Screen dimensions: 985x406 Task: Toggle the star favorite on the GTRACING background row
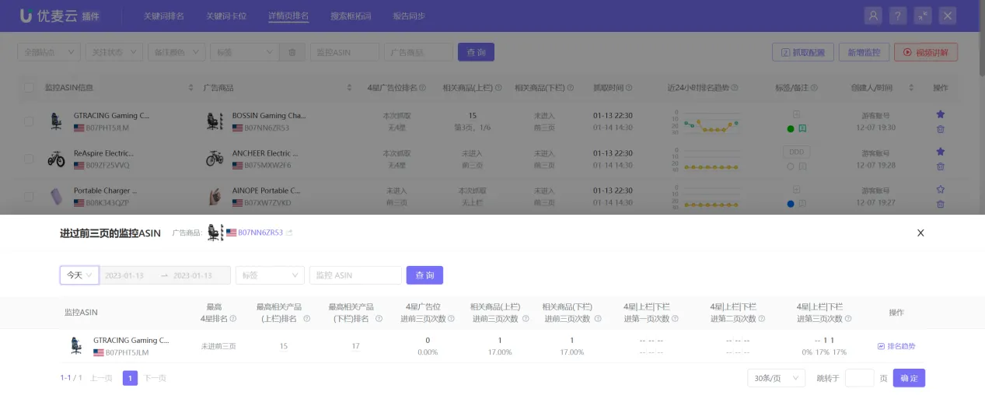940,114
